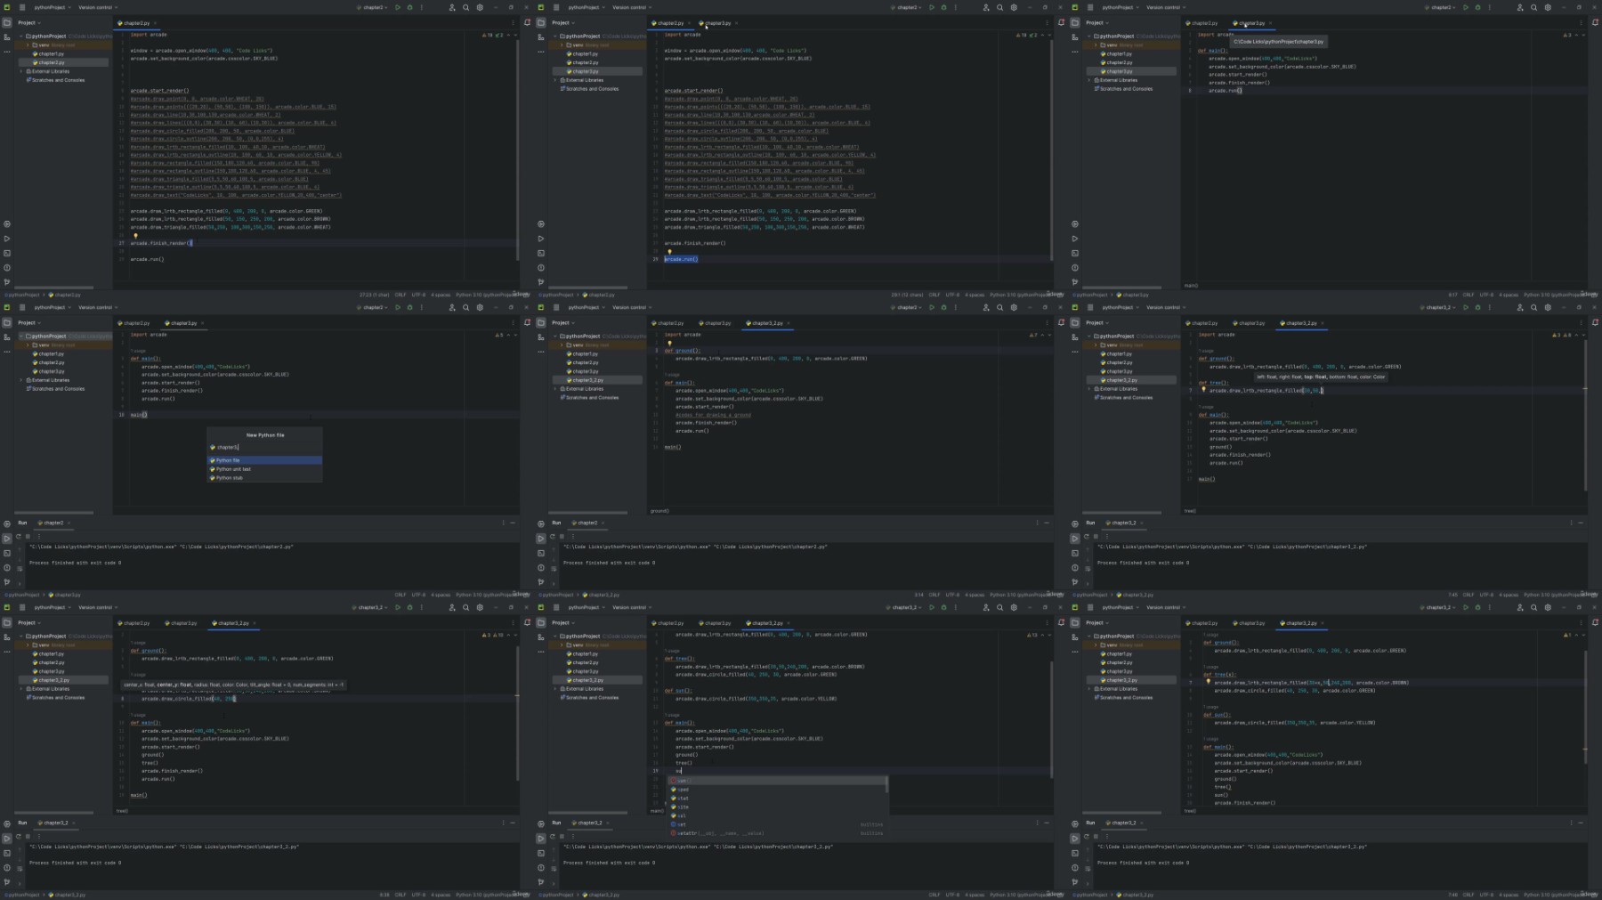The width and height of the screenshot is (1602, 900).
Task: Open Search icon in frame with chapter3.py path tooltip
Action: 1533,7
